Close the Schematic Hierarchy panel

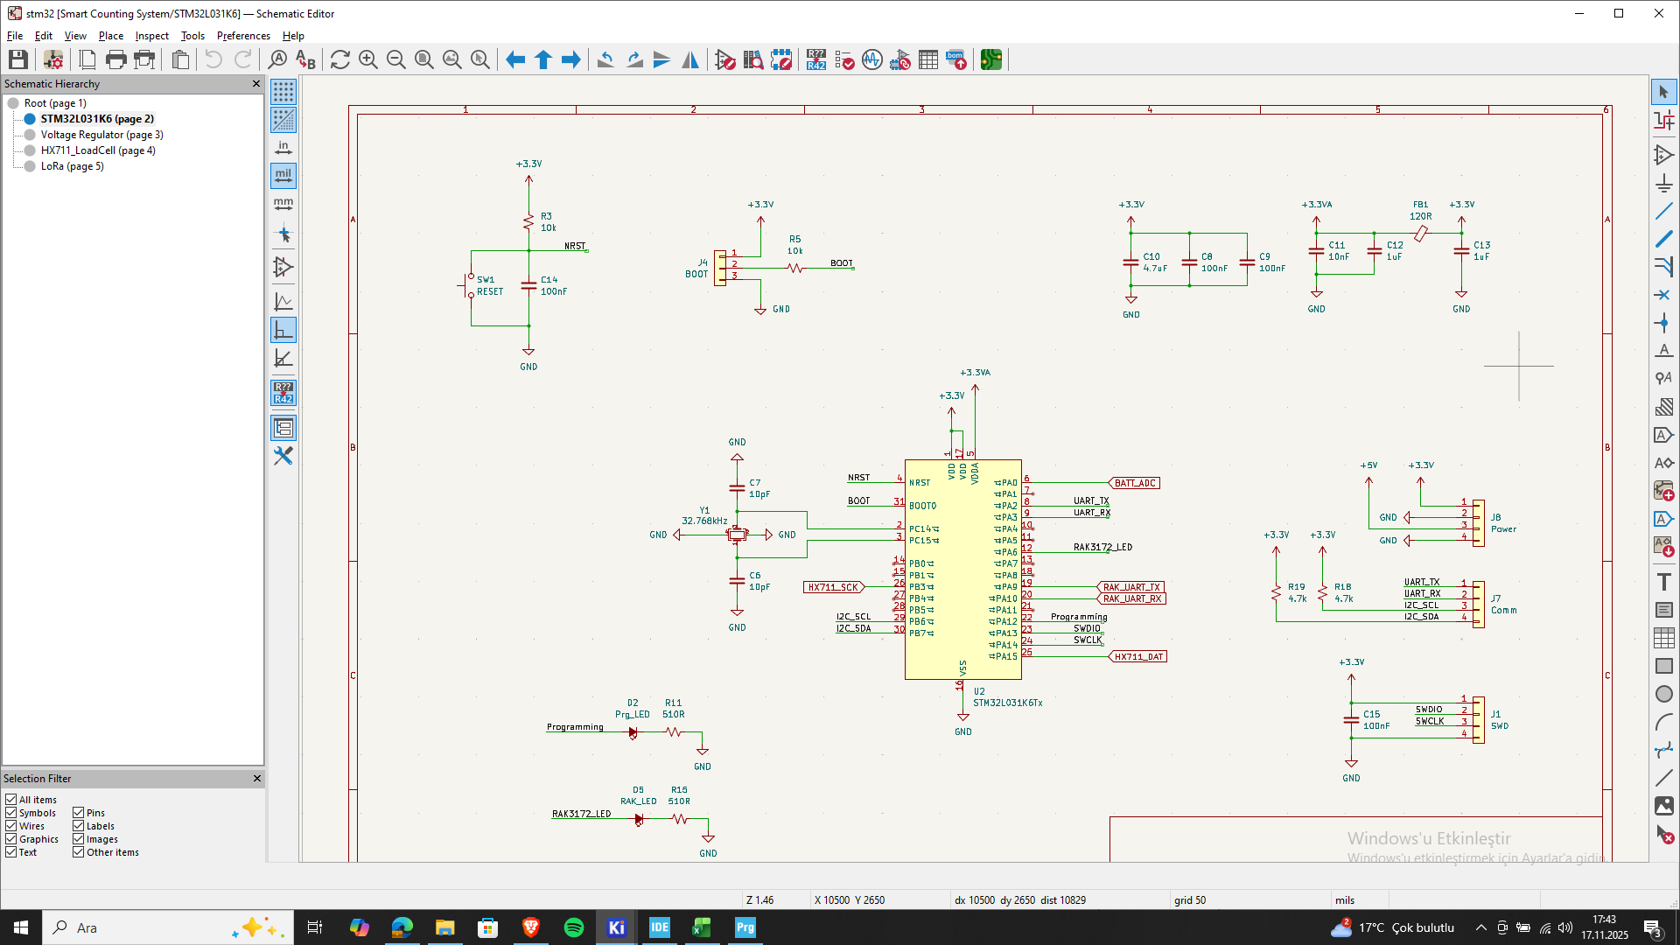(256, 84)
